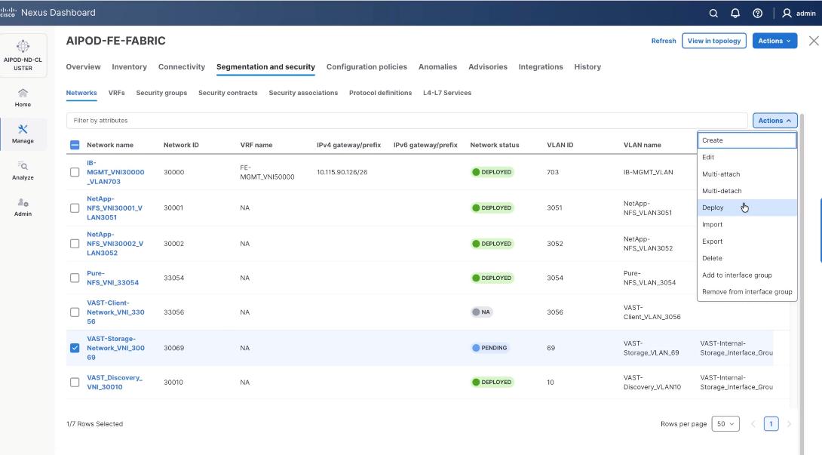This screenshot has width=822, height=455.
Task: Switch to the Anomalies tab
Action: pyautogui.click(x=437, y=66)
